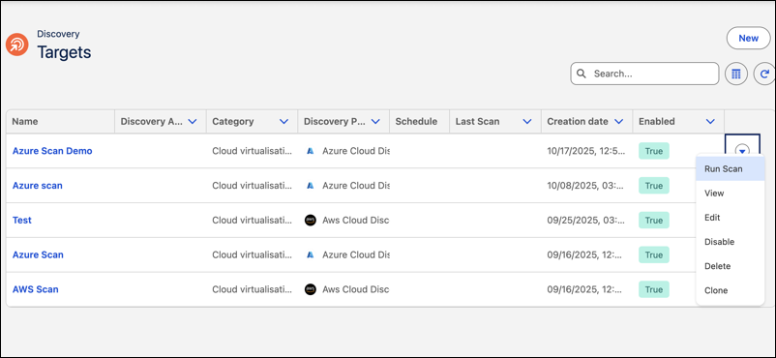This screenshot has width=776, height=358.
Task: Click the Discovery breadcrumb label
Action: [x=58, y=34]
